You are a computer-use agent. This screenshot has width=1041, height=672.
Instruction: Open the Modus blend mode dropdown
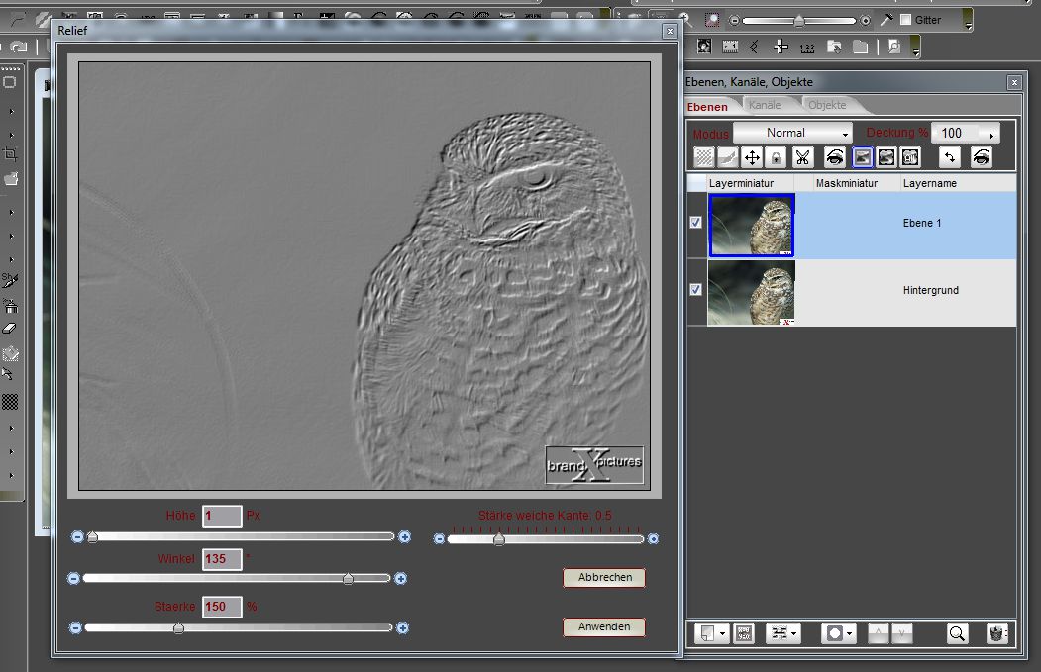coord(792,133)
